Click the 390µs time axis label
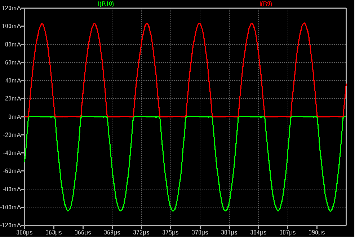The width and height of the screenshot is (355, 237). point(317,232)
